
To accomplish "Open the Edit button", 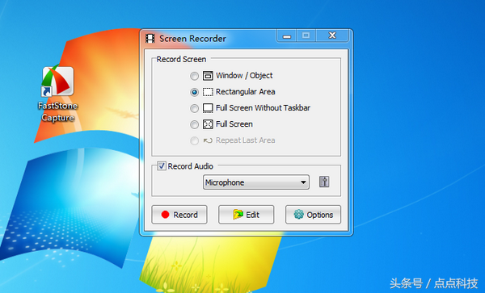I will [247, 215].
